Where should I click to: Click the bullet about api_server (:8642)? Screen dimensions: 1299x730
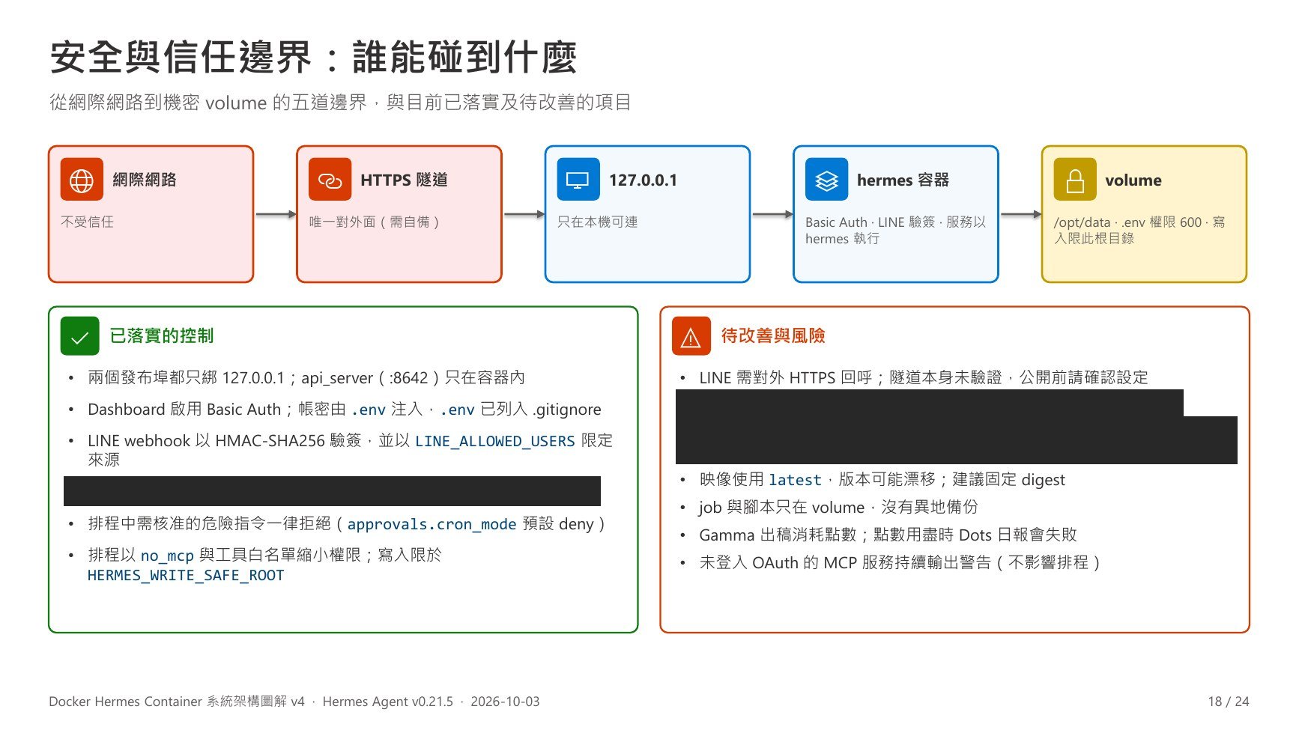pos(306,377)
